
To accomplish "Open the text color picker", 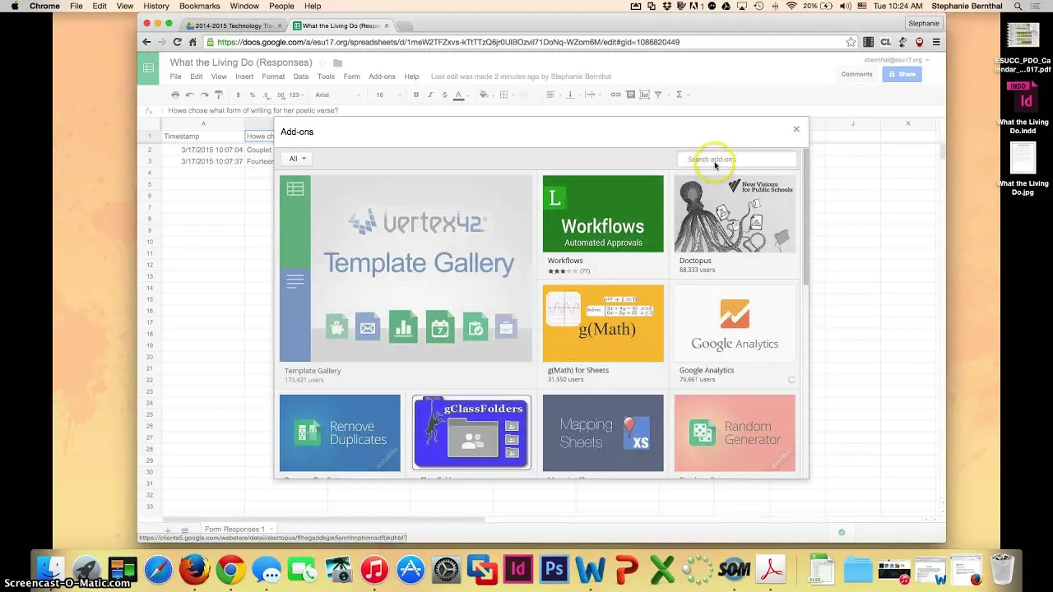I will tap(459, 95).
